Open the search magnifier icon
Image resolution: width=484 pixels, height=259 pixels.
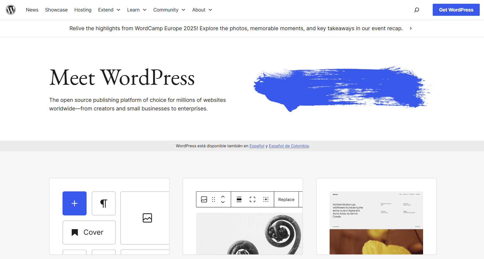[416, 10]
